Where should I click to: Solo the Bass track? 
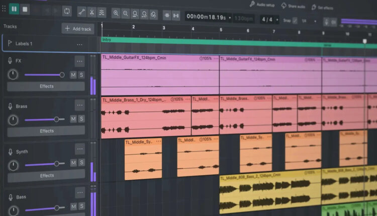point(82,206)
